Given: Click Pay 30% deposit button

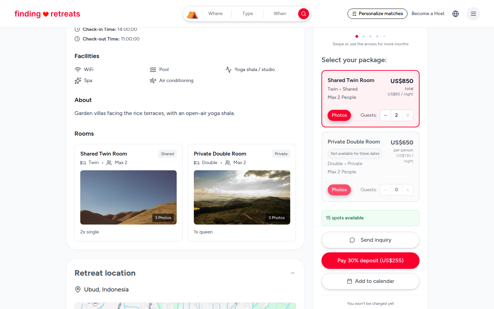Looking at the screenshot, I should pyautogui.click(x=370, y=261).
